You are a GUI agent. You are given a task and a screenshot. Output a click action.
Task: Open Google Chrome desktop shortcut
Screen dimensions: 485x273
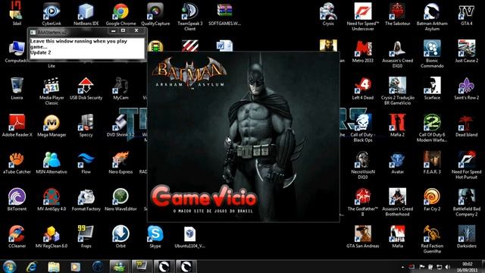(120, 12)
